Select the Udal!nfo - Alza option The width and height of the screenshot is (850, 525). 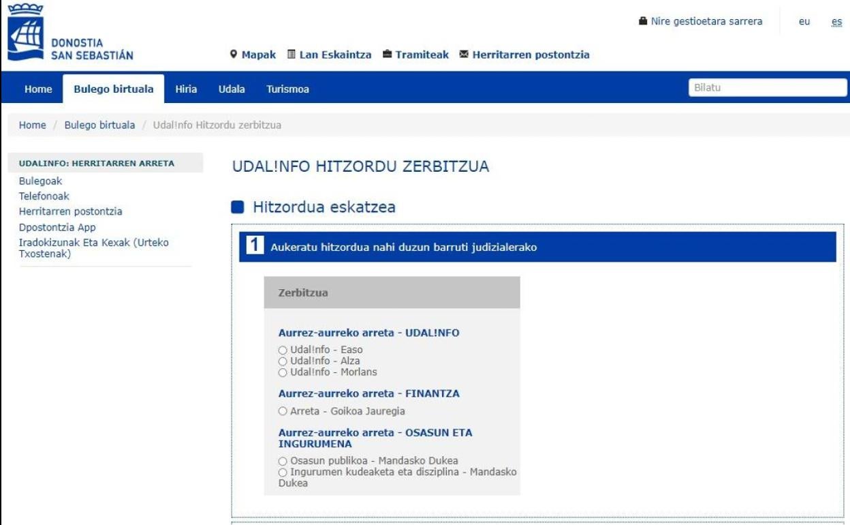(283, 361)
